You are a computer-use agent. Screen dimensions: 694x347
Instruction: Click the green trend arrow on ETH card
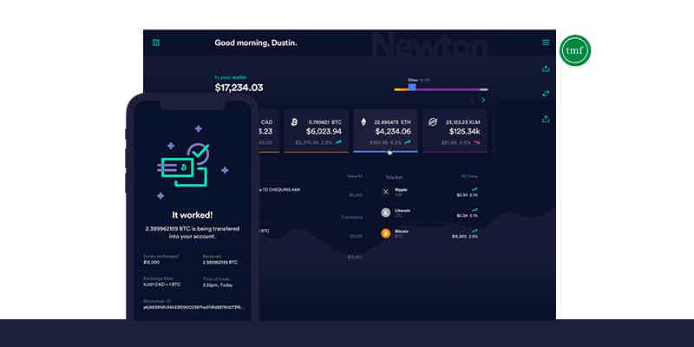pyautogui.click(x=408, y=142)
